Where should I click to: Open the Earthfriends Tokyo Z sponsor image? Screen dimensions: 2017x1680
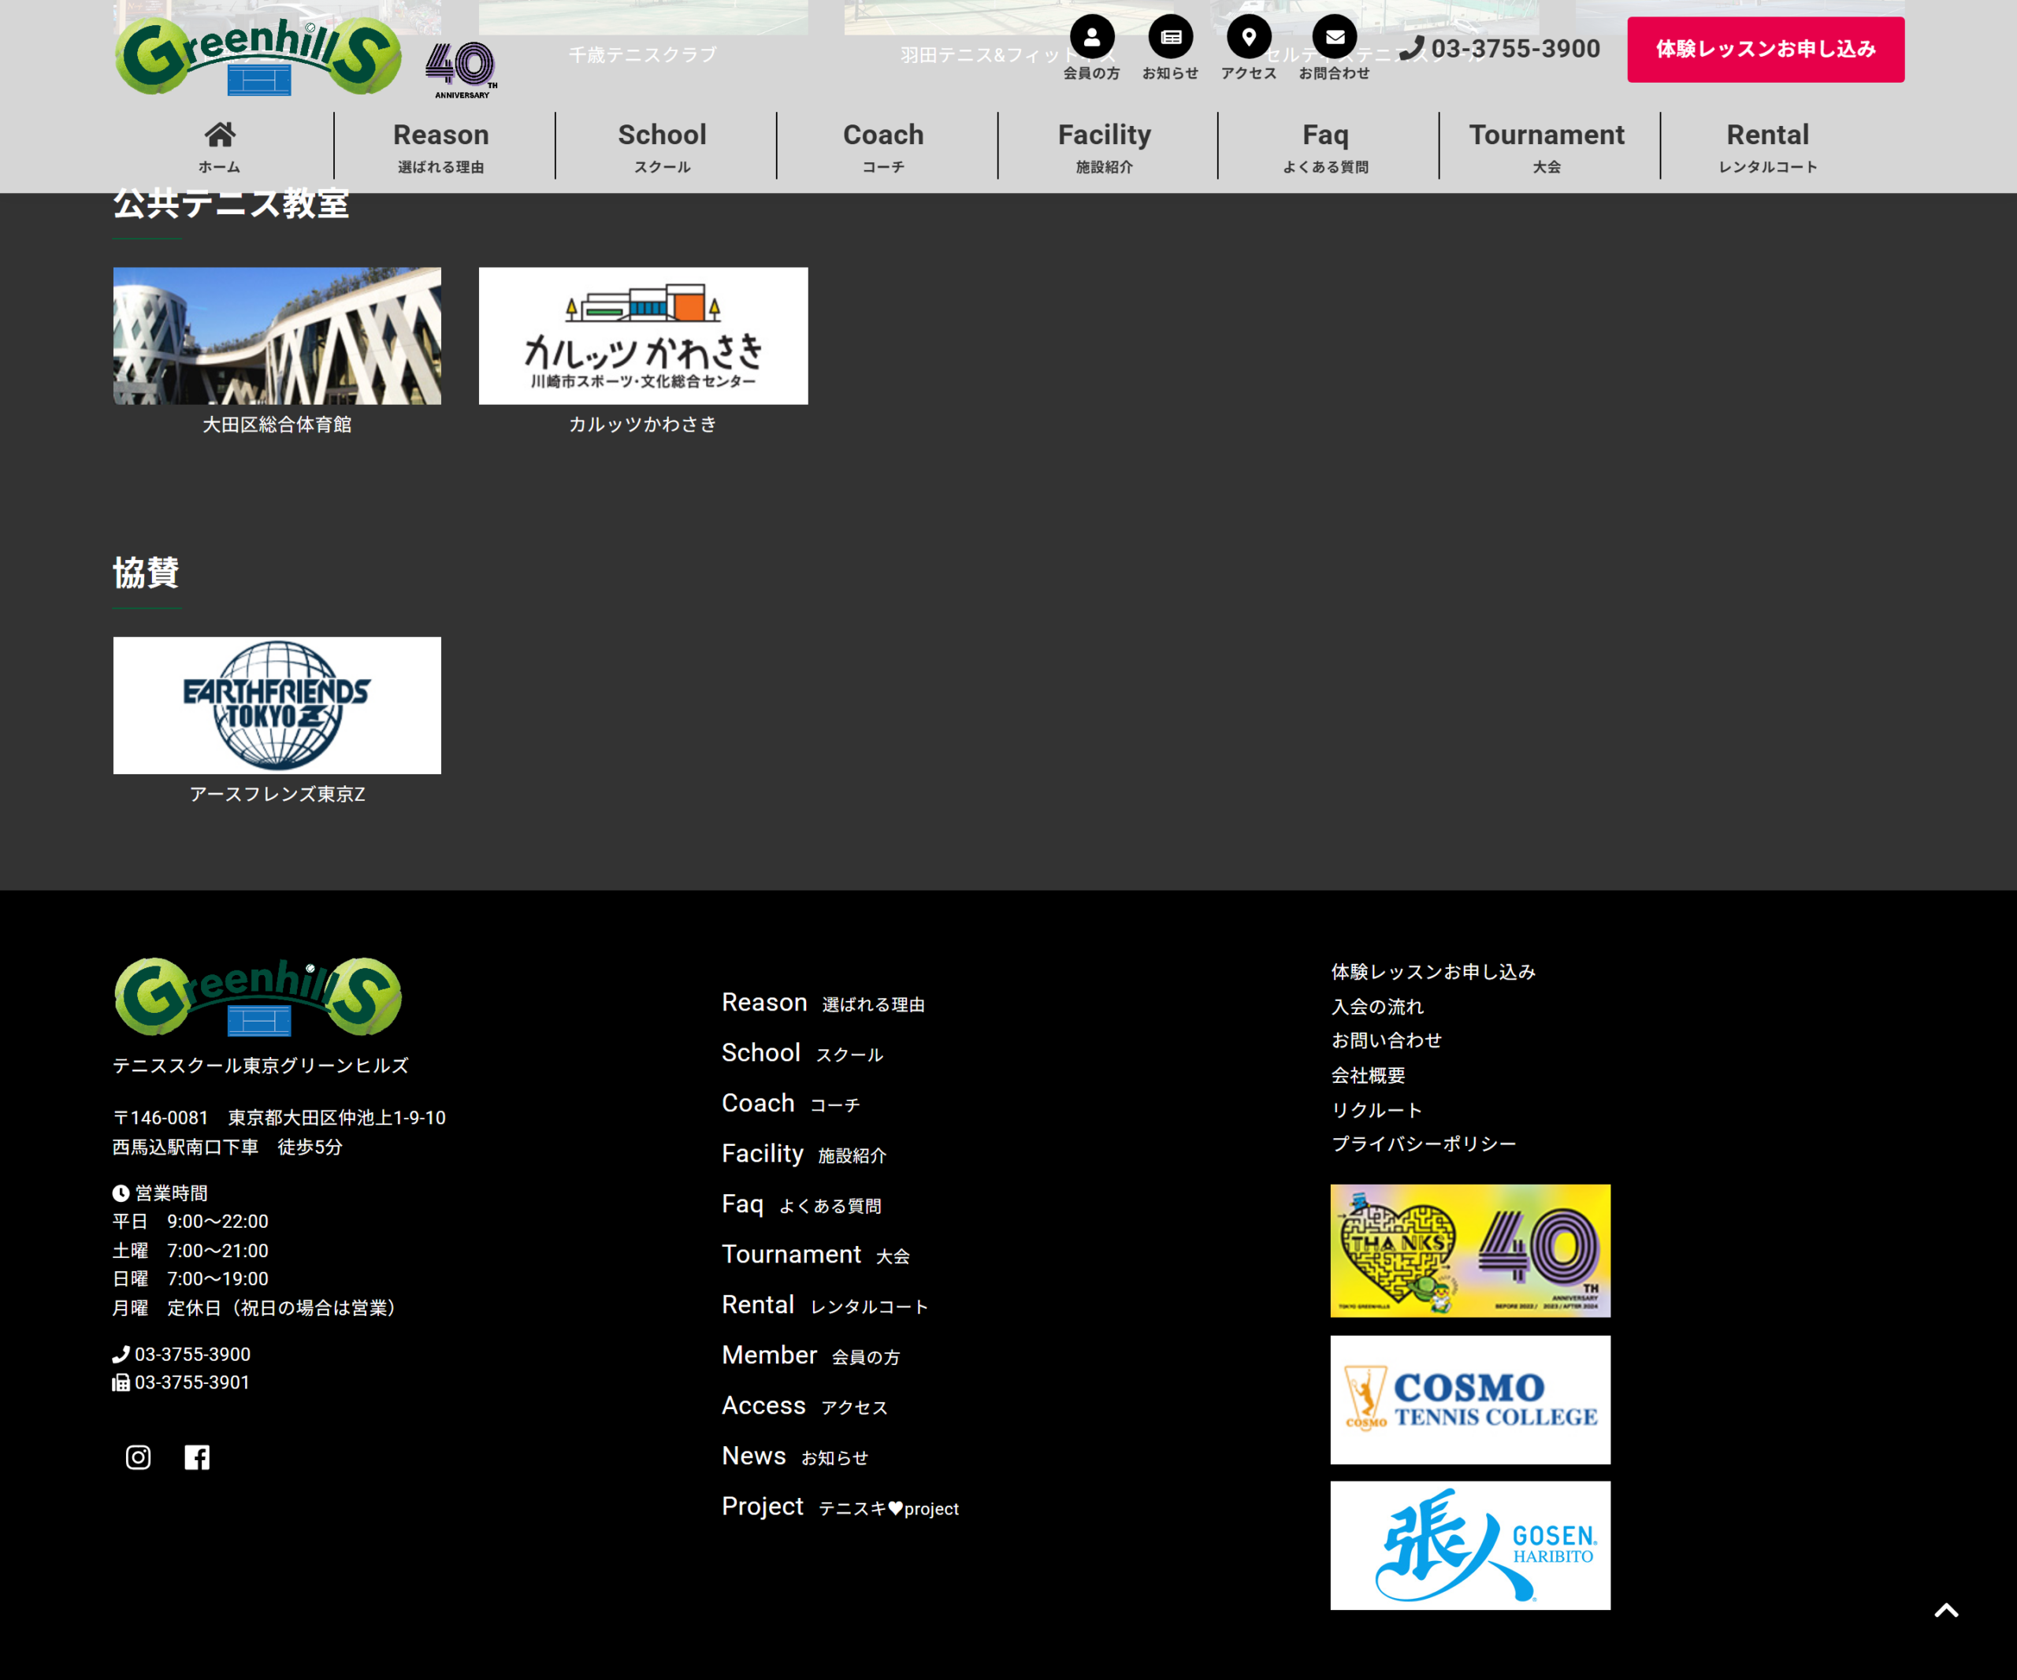coord(277,706)
